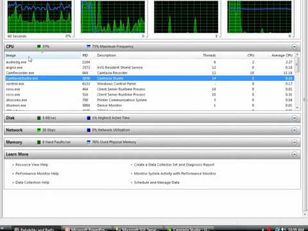308x231 pixels.
Task: Click the green Network Kbps indicator icon
Action: (39, 130)
